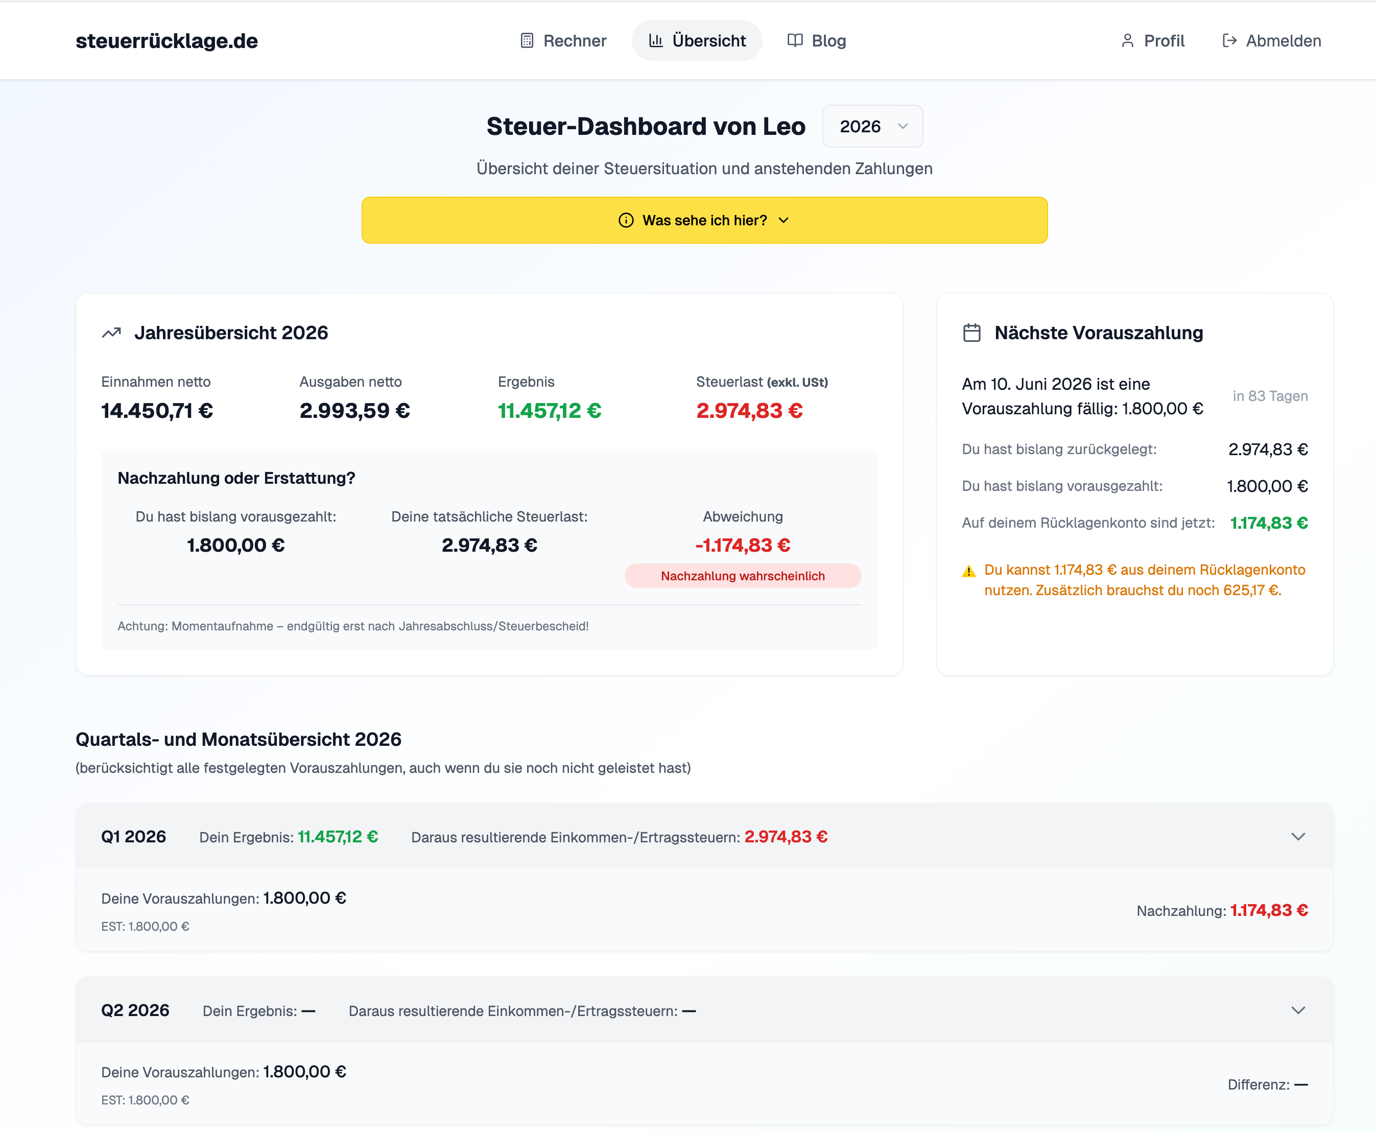Image resolution: width=1376 pixels, height=1132 pixels.
Task: Click the calendar icon by Nächste Vorauszahlung
Action: click(971, 333)
